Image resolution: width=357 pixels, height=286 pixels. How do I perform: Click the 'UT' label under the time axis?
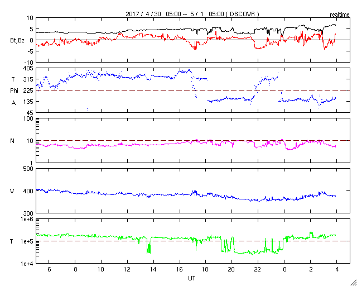click(192, 278)
